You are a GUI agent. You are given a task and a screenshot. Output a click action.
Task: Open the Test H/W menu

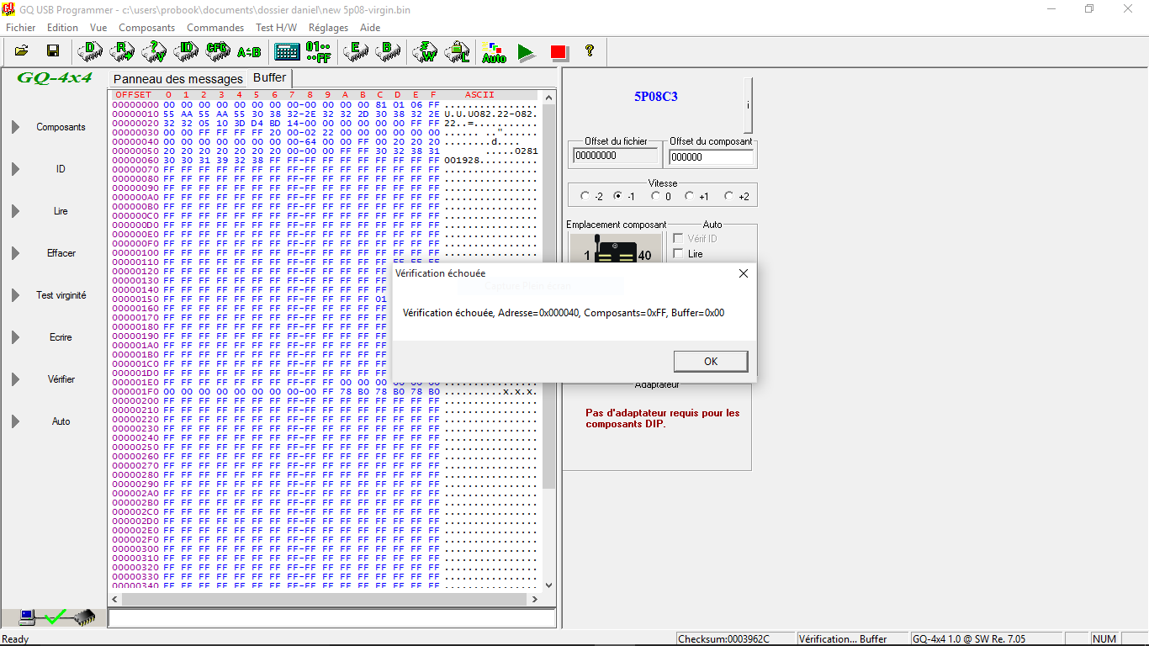coord(276,28)
